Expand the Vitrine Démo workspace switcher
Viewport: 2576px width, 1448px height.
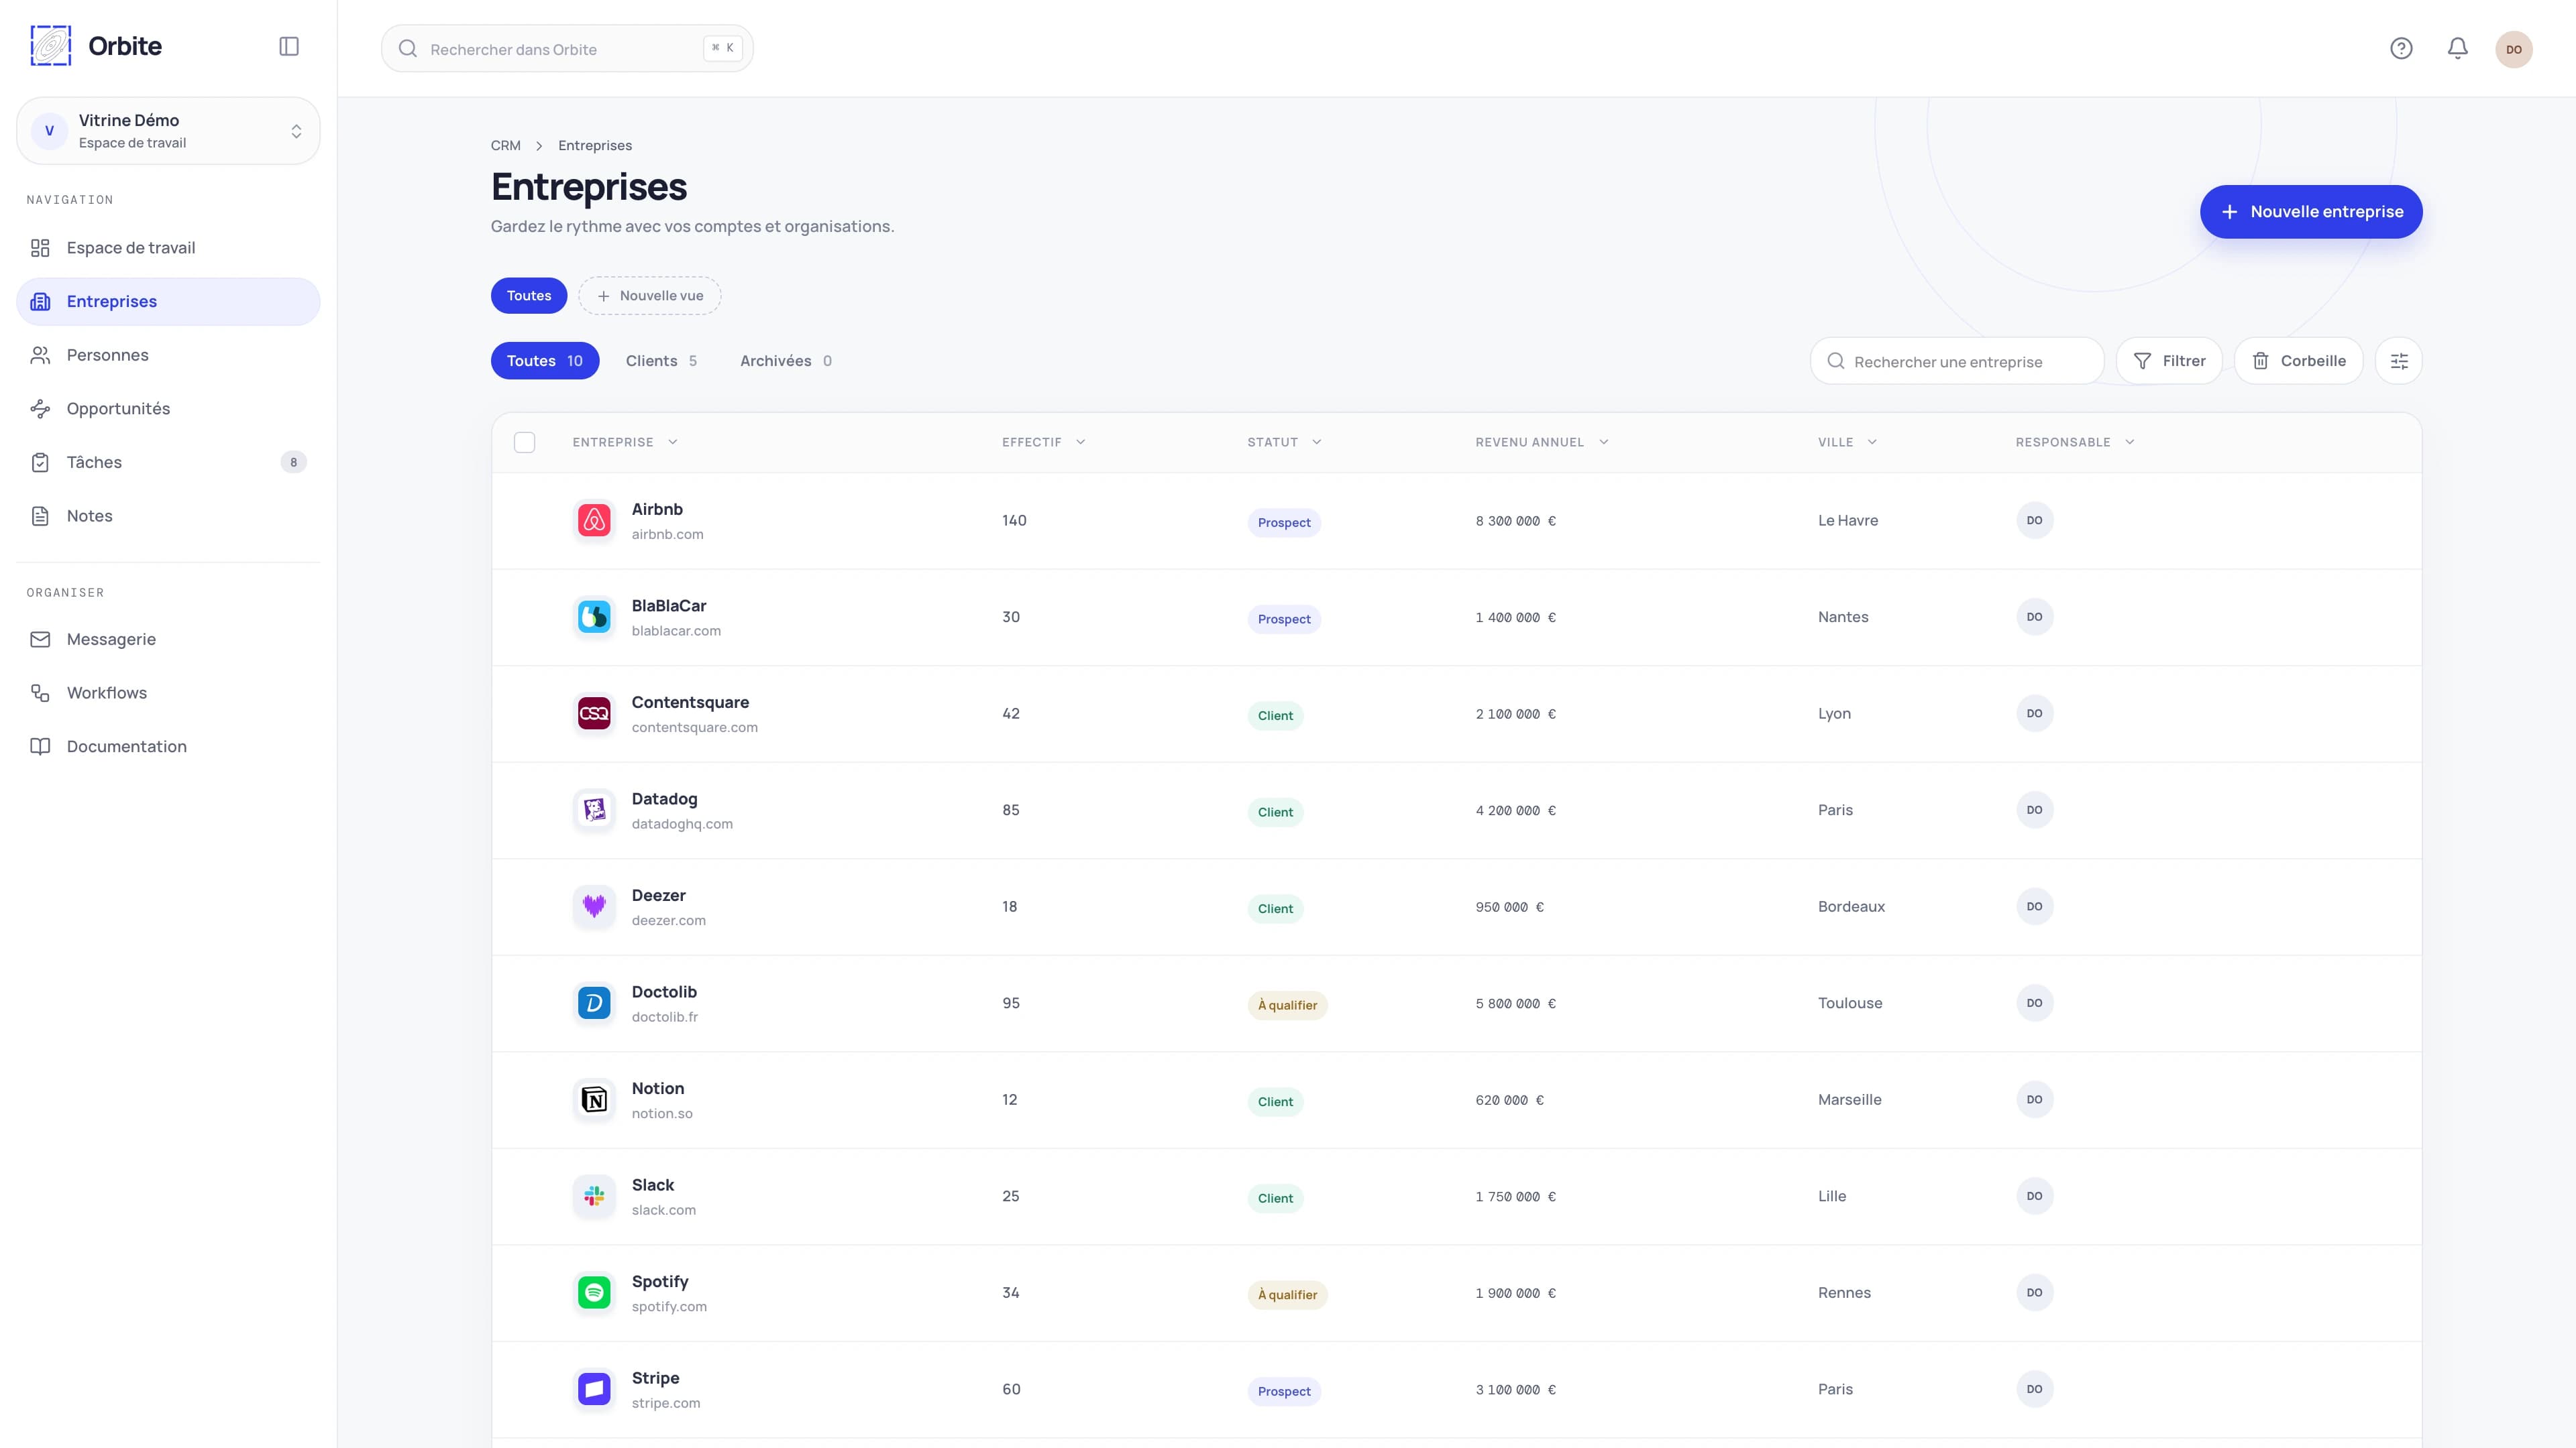[168, 131]
